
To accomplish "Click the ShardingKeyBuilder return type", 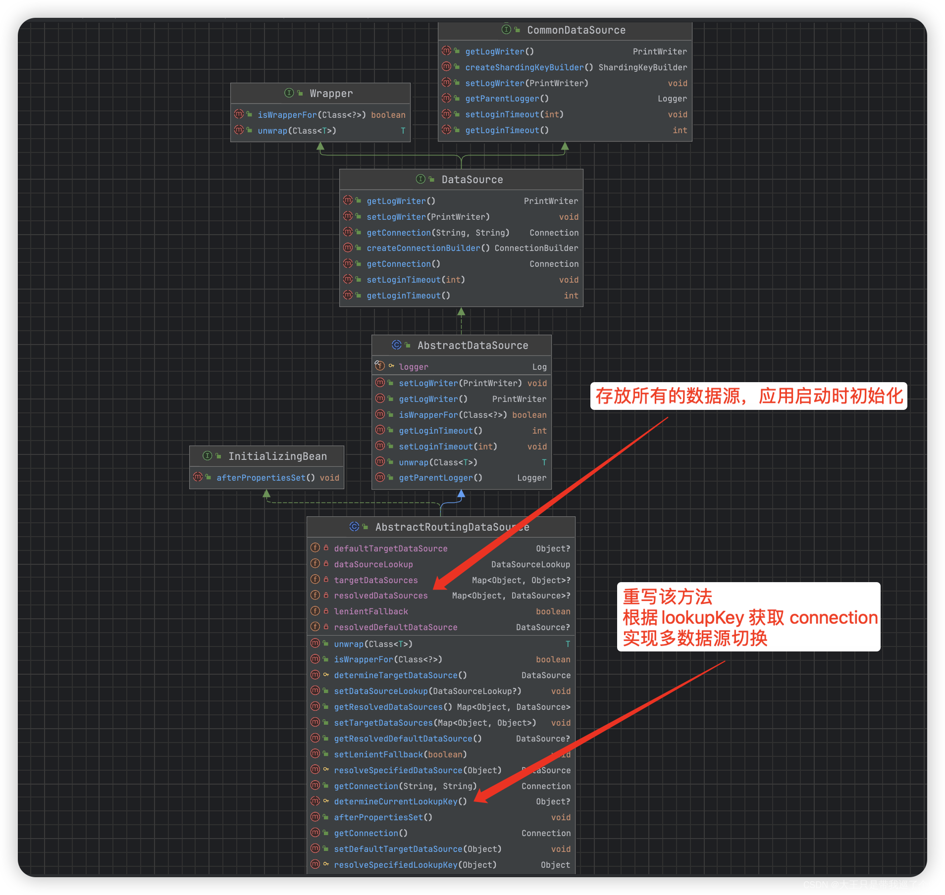I will [643, 67].
